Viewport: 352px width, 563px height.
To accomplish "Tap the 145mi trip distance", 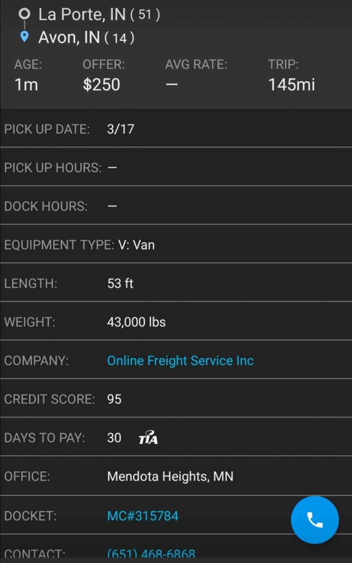I will tap(291, 84).
